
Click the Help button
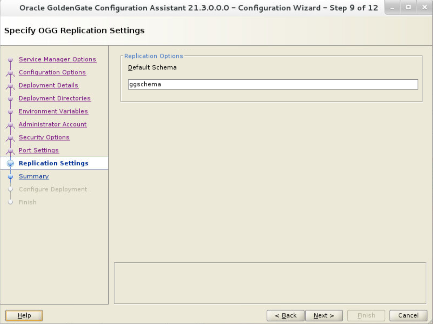pos(24,315)
